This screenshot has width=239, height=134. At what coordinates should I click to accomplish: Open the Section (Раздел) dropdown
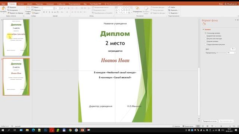[36, 13]
